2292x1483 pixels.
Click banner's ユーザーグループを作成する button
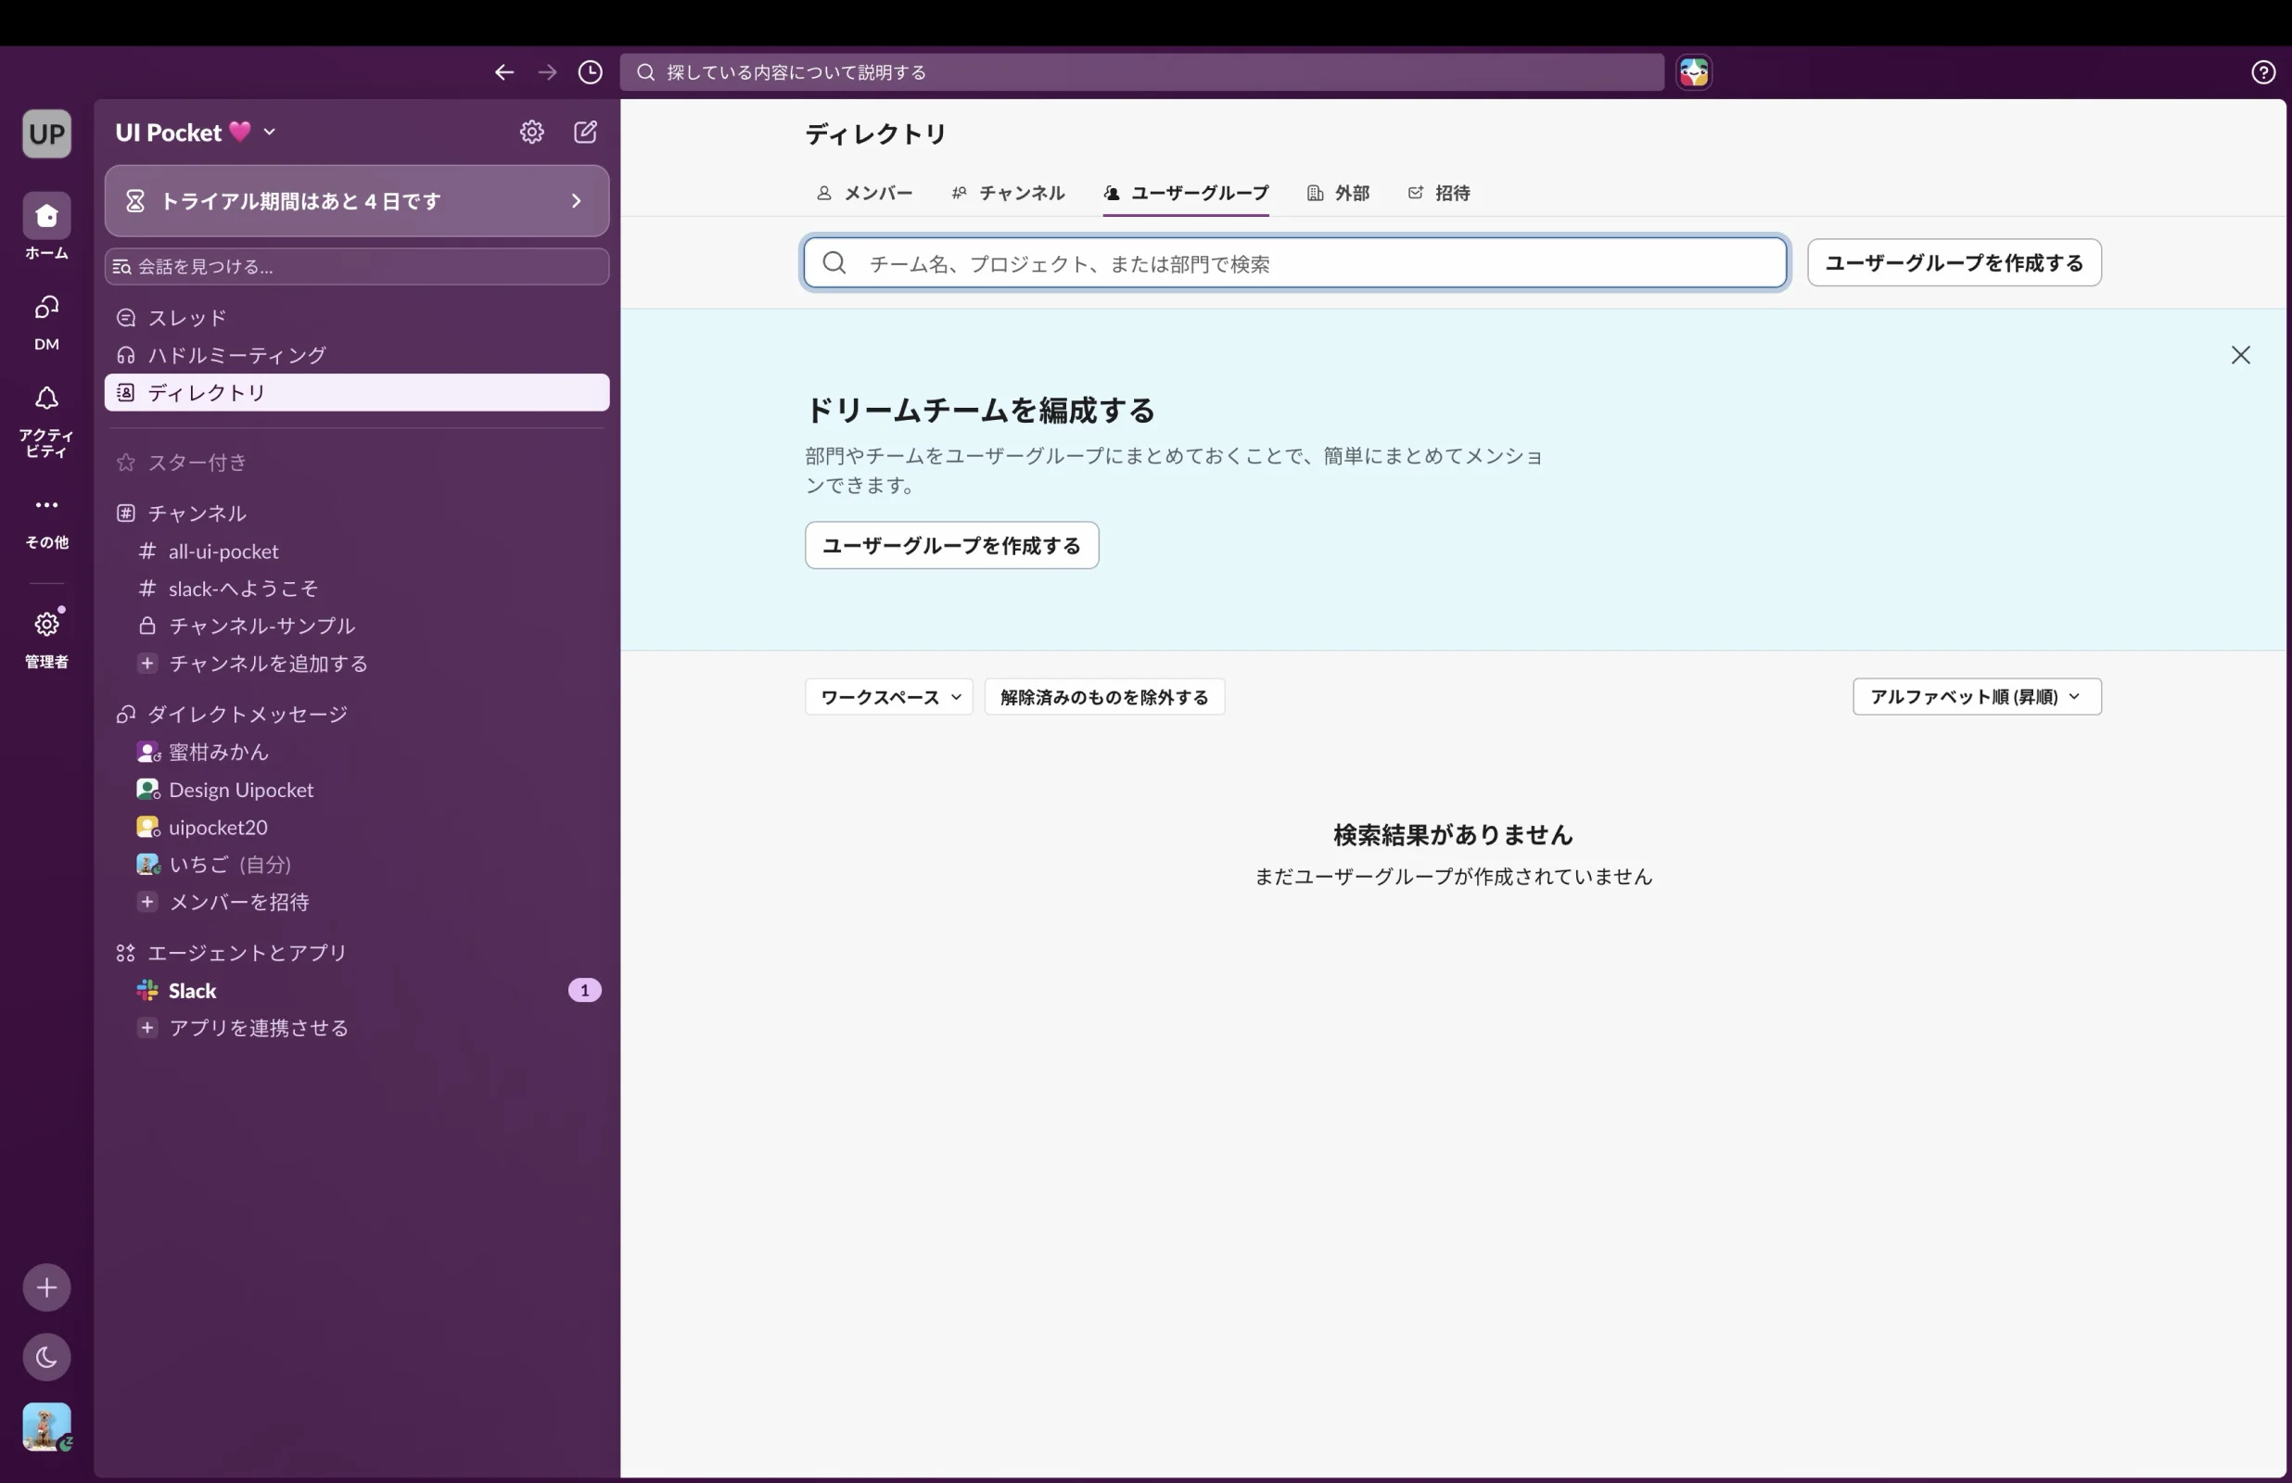tap(951, 545)
